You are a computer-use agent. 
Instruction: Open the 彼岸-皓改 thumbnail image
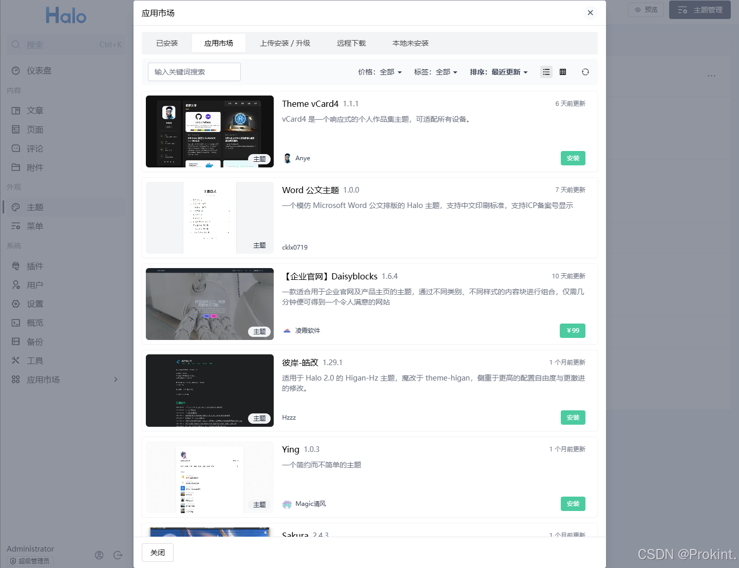[x=210, y=390]
